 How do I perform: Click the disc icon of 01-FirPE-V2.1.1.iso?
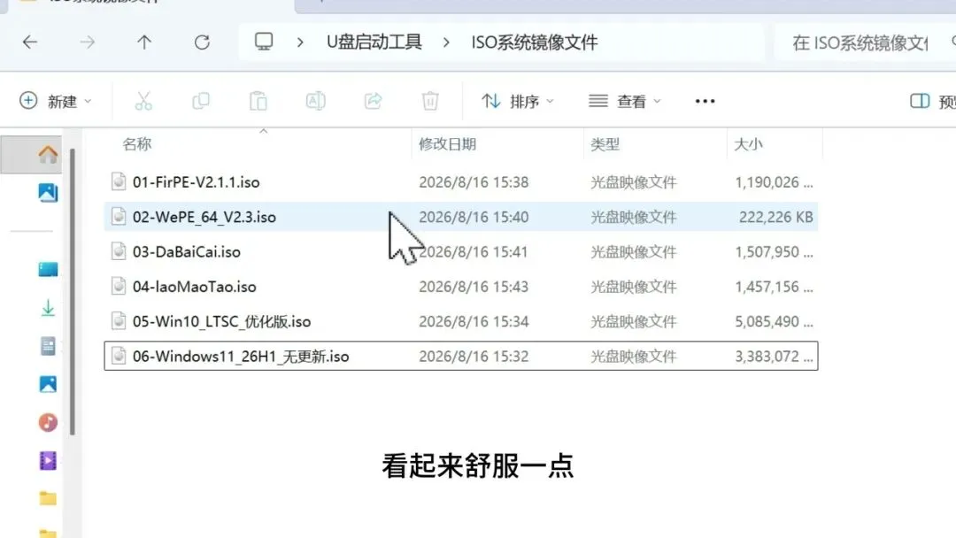click(119, 181)
